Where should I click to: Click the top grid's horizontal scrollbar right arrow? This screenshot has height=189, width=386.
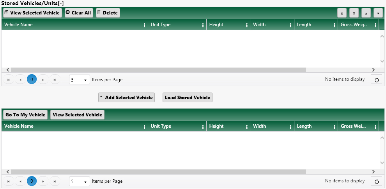pos(373,70)
